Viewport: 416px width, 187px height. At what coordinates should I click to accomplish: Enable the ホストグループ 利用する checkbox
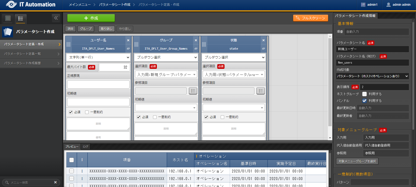(364, 94)
